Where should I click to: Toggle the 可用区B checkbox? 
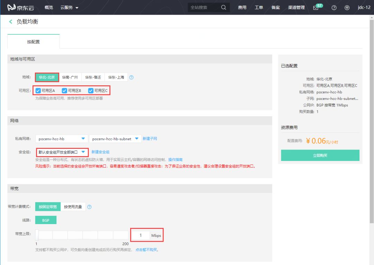(x=64, y=91)
